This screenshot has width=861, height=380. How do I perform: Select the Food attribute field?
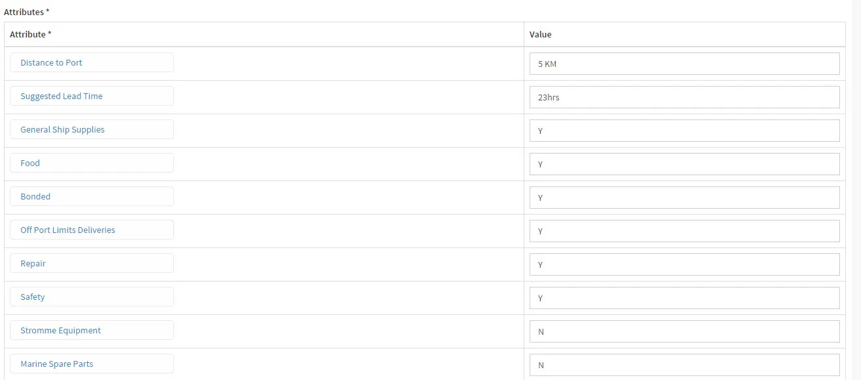pyautogui.click(x=92, y=163)
